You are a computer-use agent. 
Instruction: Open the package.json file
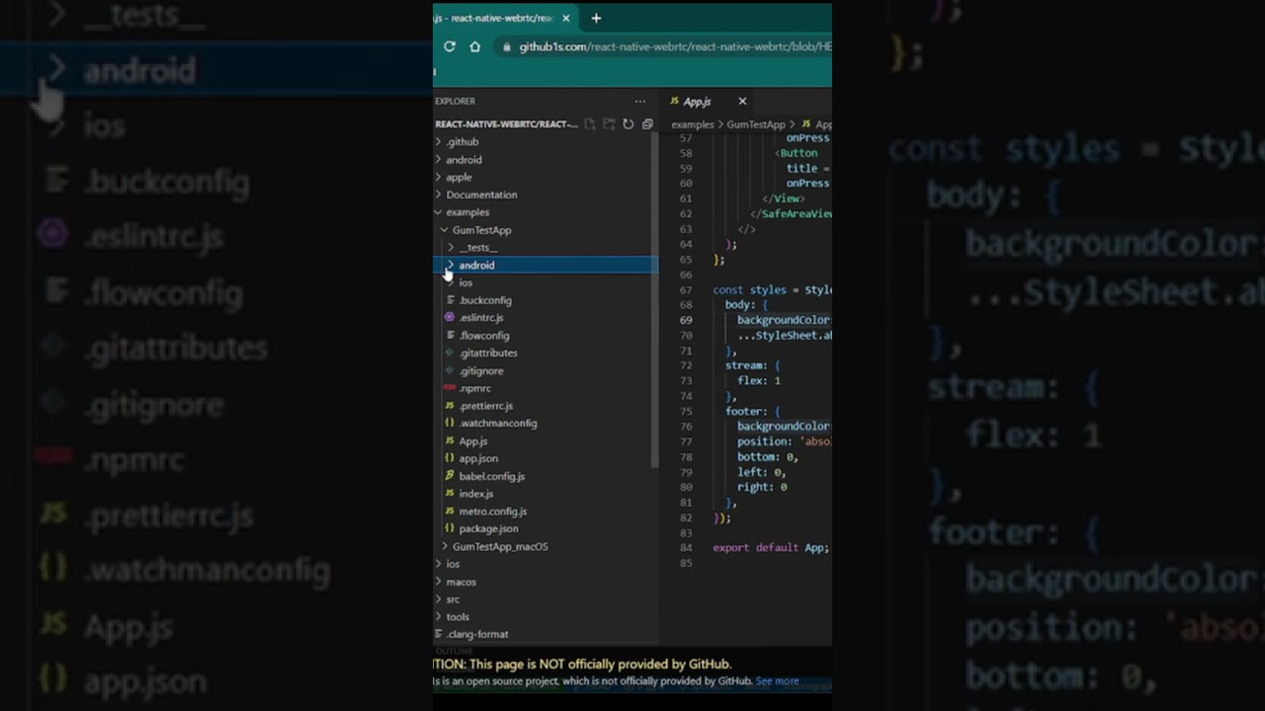pos(546,528)
